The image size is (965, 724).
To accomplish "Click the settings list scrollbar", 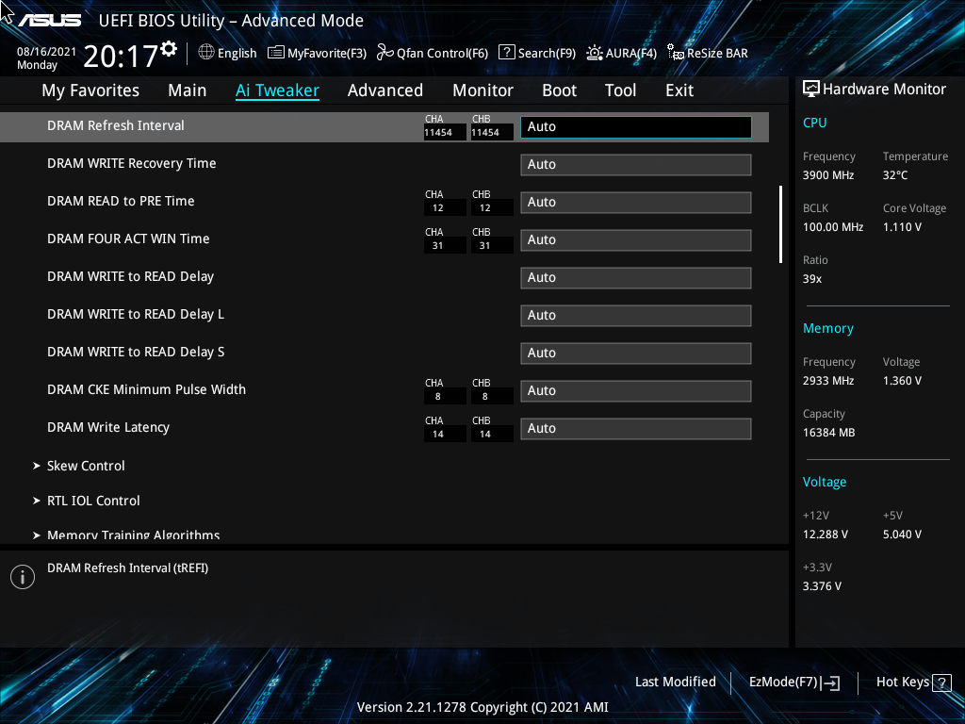I will click(780, 224).
